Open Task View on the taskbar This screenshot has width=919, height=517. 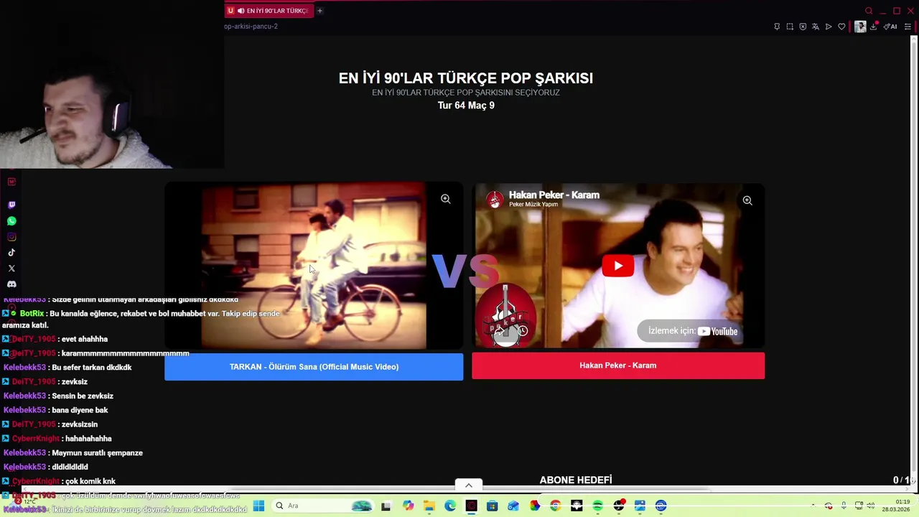[386, 506]
